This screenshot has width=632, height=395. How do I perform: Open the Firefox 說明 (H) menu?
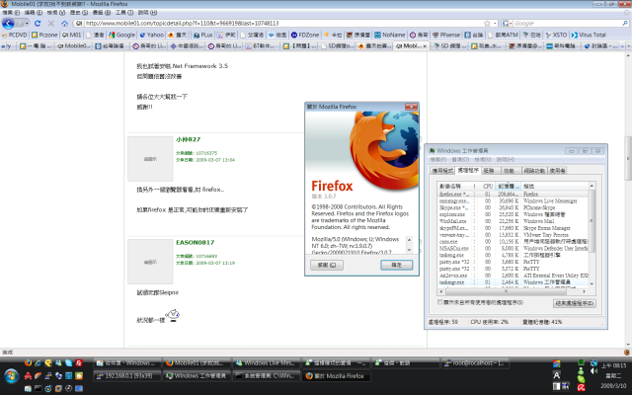148,13
